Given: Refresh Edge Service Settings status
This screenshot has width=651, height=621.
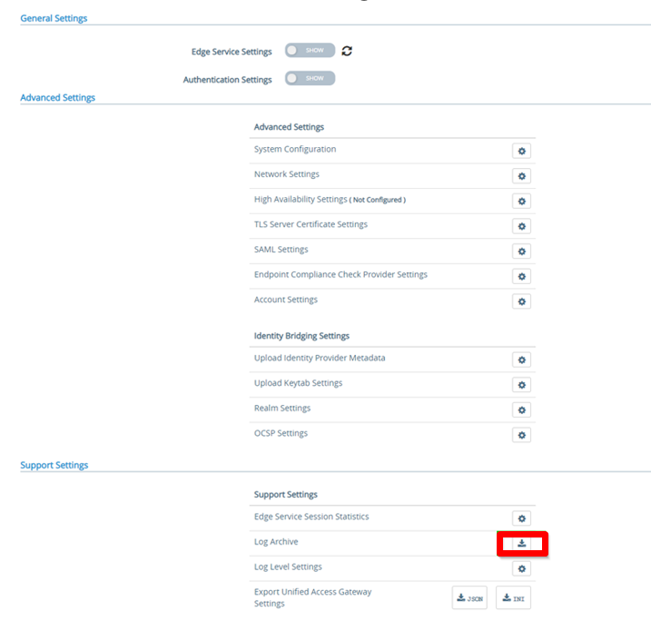Looking at the screenshot, I should (x=347, y=51).
